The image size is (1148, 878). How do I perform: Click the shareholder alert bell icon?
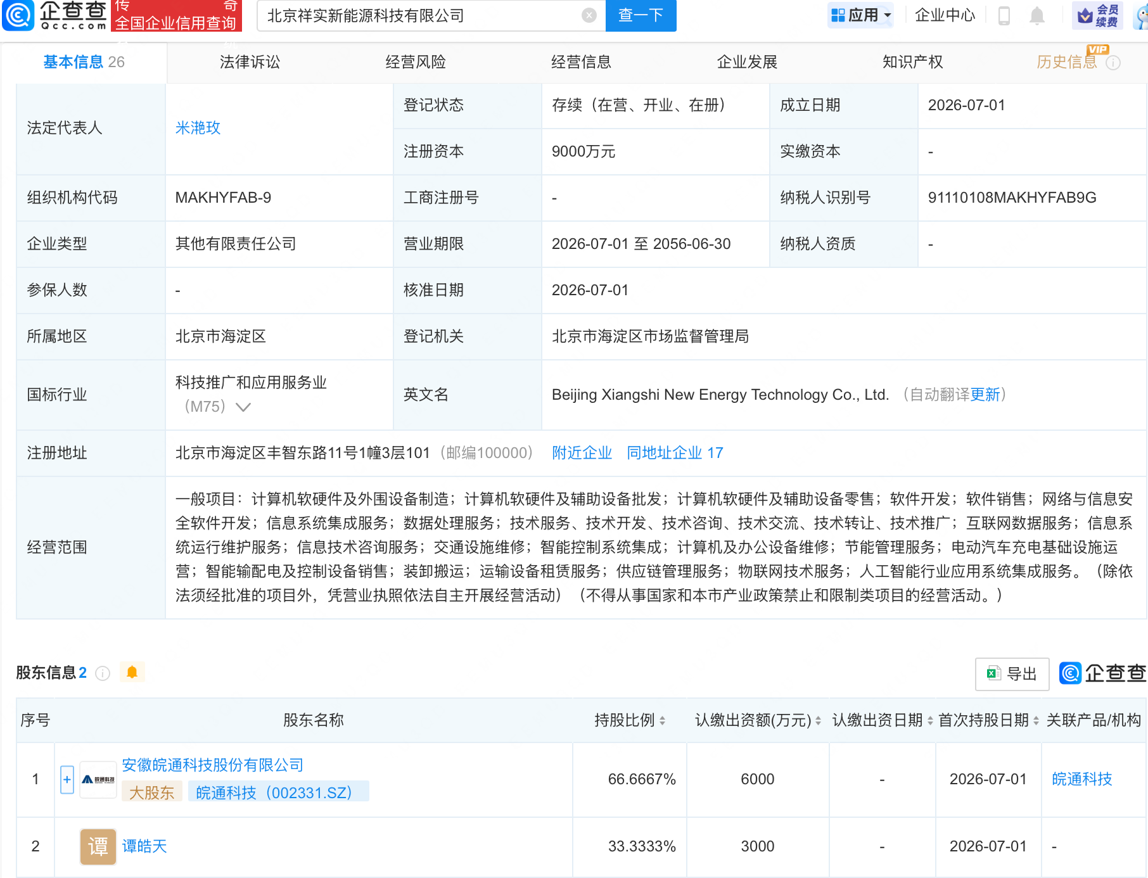click(132, 672)
